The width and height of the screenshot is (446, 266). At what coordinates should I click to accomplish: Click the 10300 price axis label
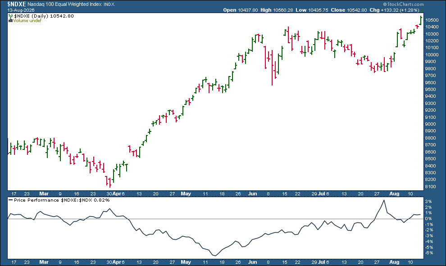pos(432,34)
